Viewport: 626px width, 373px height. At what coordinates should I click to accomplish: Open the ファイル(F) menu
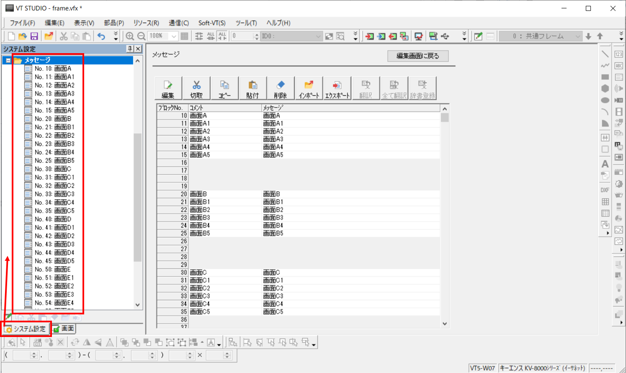coord(22,23)
